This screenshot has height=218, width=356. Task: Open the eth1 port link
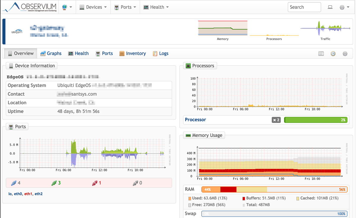[28, 194]
